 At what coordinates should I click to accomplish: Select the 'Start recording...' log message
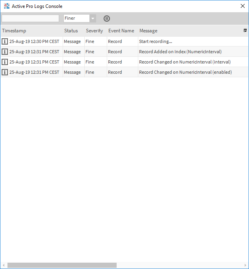[156, 41]
